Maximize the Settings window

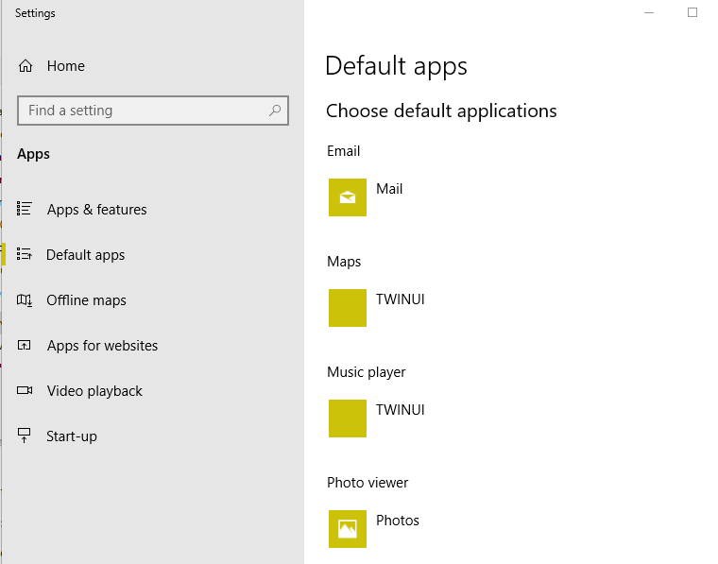click(692, 12)
